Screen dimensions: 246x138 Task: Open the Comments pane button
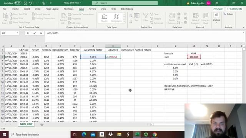click(234, 9)
